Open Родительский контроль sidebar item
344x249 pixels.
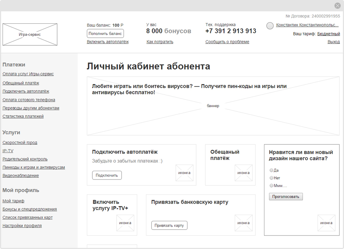pyautogui.click(x=25, y=159)
